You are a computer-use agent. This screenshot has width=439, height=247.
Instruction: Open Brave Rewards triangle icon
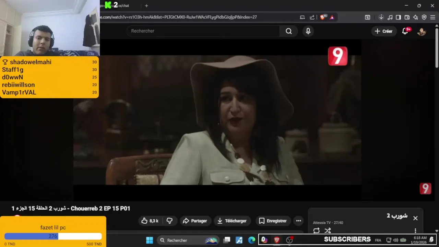332,17
